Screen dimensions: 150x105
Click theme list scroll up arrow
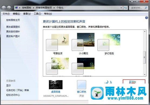[x=145, y=31]
